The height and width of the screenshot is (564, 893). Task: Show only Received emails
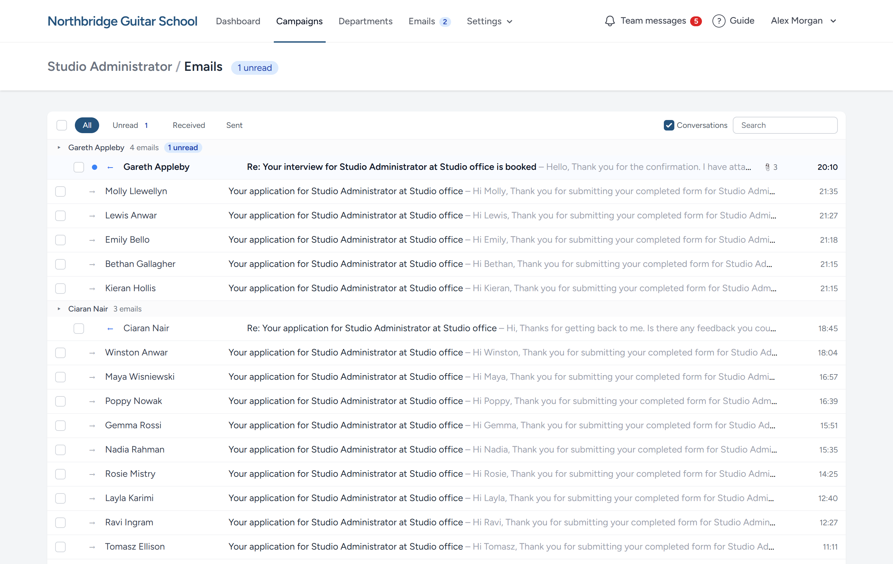[x=189, y=125]
